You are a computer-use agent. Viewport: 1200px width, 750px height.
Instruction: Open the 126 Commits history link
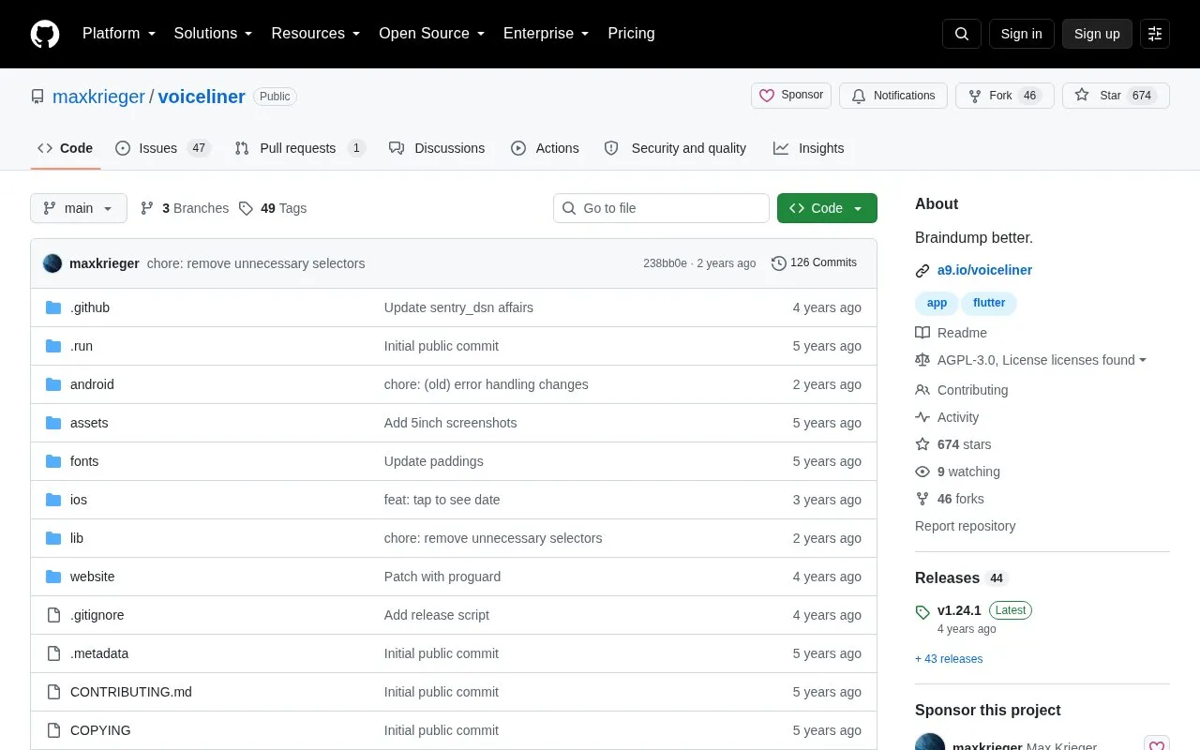[x=814, y=263]
